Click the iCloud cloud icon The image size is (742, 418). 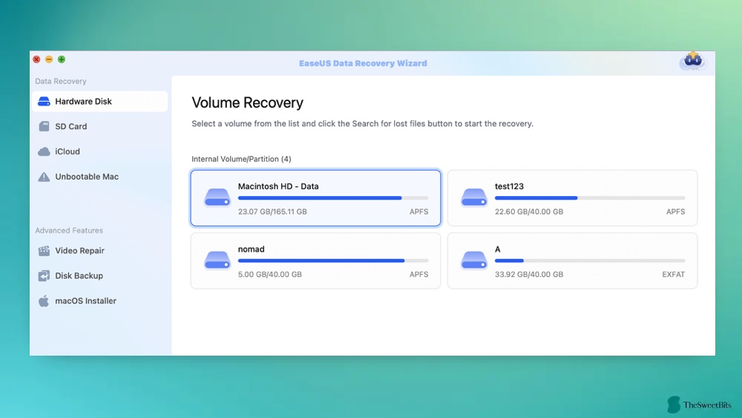click(44, 151)
